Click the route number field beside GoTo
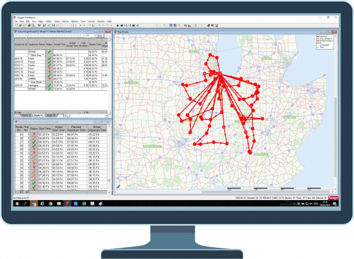 tap(90, 35)
